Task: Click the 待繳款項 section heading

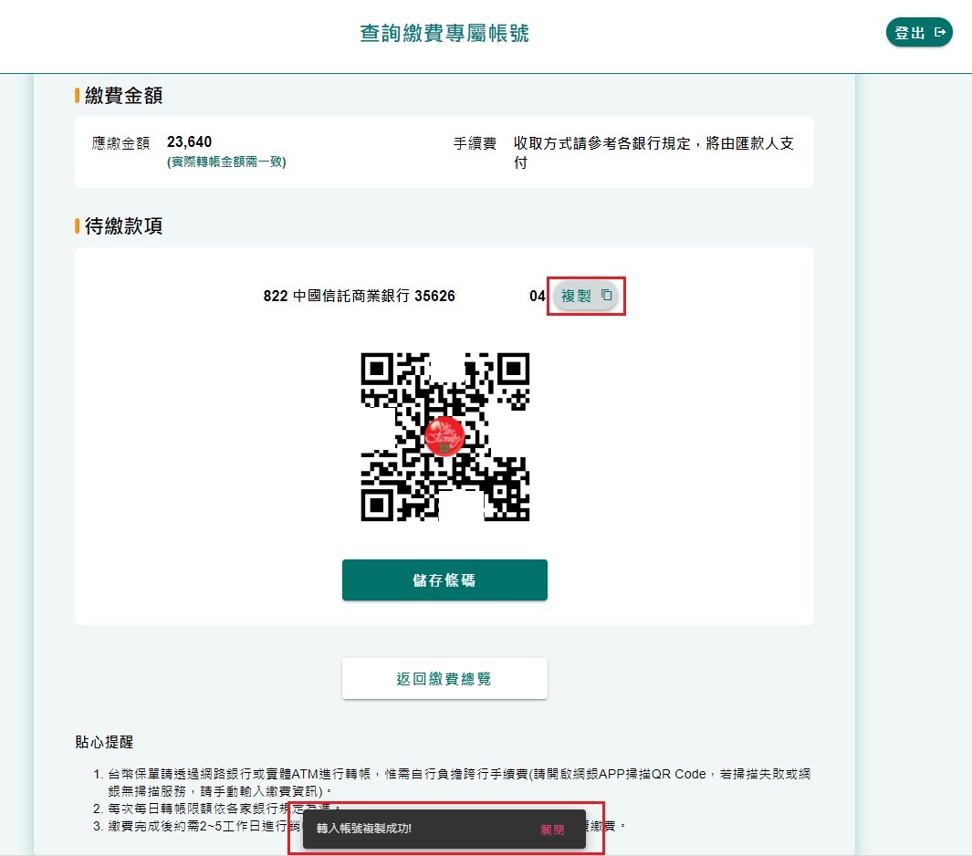Action: 123,225
